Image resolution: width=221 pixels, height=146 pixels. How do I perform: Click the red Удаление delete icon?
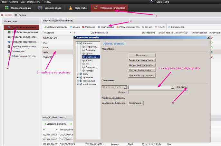coord(83,27)
